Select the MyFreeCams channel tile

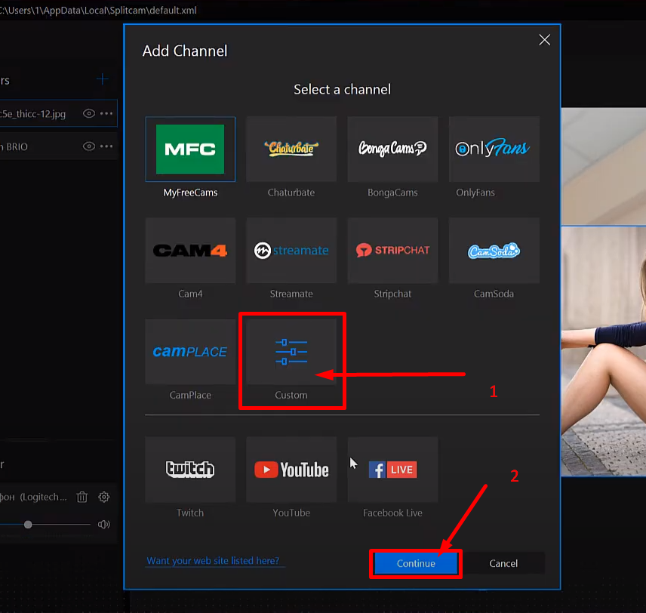coord(190,149)
